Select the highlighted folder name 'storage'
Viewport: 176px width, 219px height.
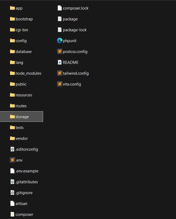click(22, 117)
